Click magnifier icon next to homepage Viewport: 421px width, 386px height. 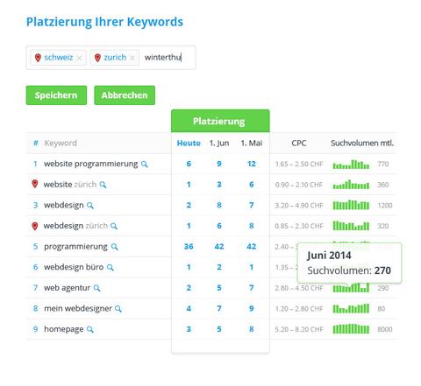(90, 330)
